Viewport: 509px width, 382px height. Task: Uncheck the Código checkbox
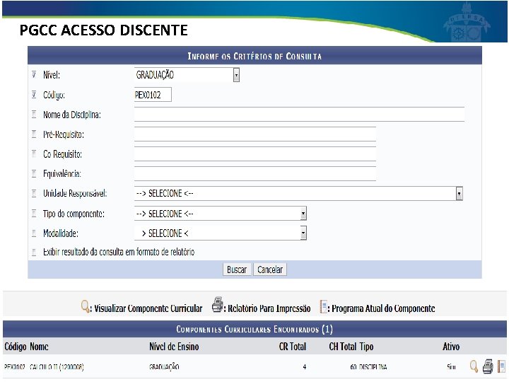click(34, 95)
